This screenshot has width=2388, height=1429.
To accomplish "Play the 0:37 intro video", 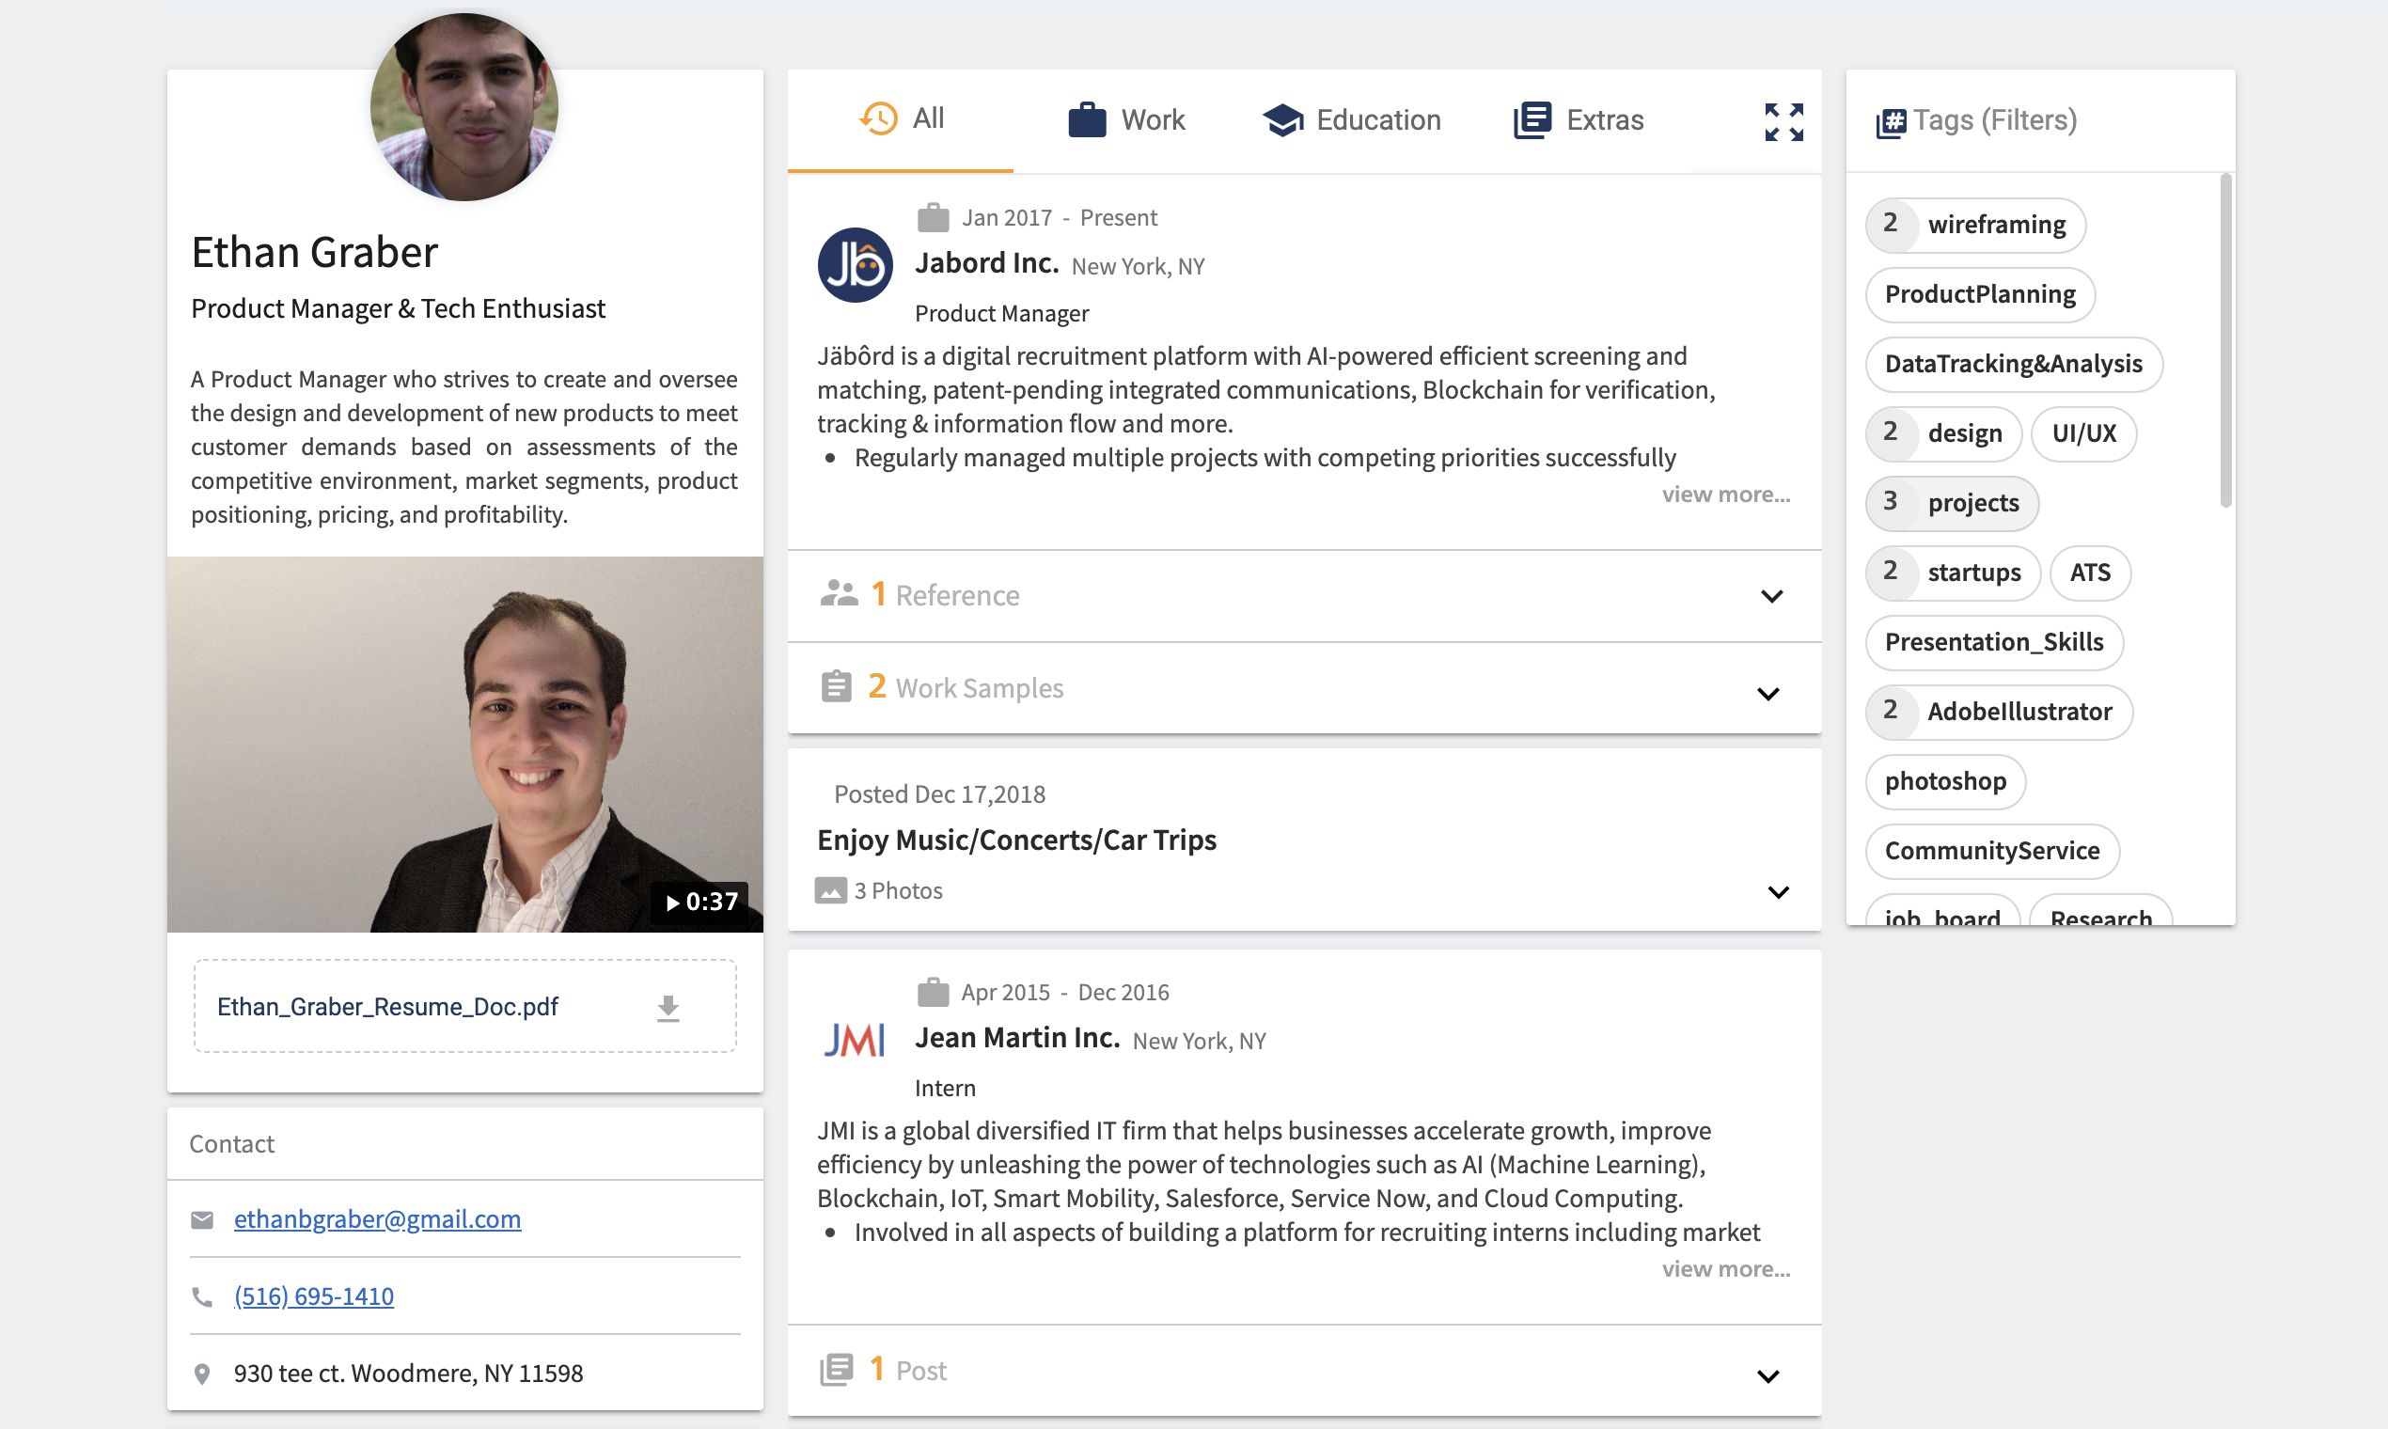I will click(x=701, y=903).
